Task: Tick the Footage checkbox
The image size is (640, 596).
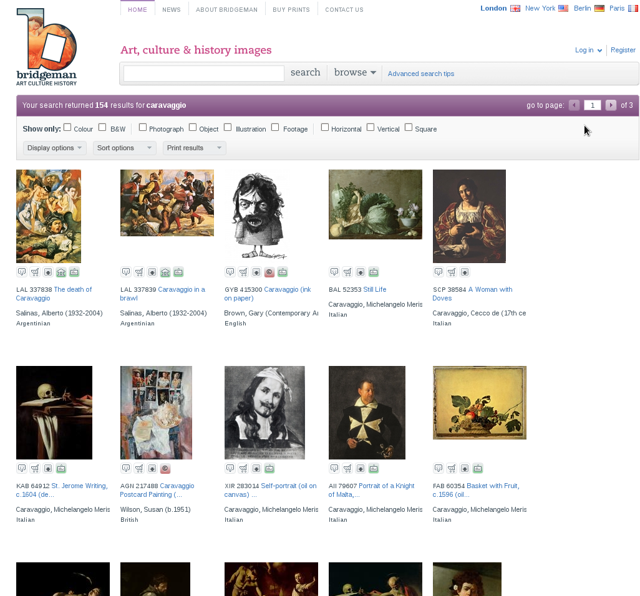Action: (276, 127)
